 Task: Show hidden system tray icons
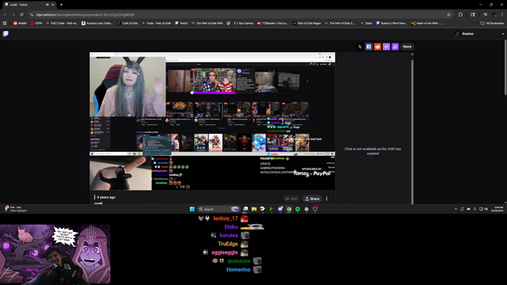click(x=456, y=209)
